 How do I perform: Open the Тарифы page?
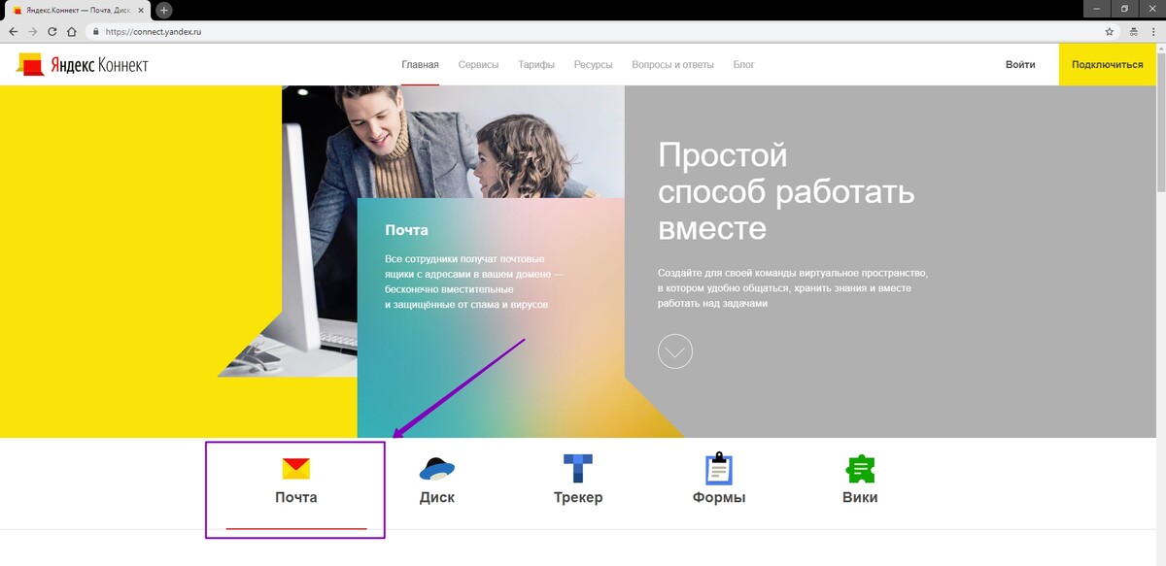(x=536, y=65)
